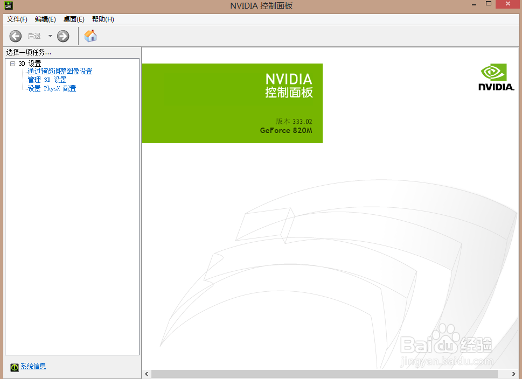Click the horizontal scrollbar right arrow

tap(514, 374)
